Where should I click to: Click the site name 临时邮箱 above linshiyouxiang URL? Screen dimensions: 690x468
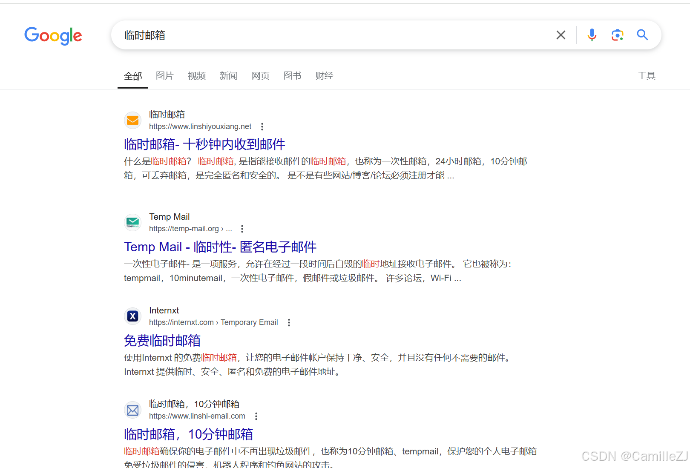(167, 115)
